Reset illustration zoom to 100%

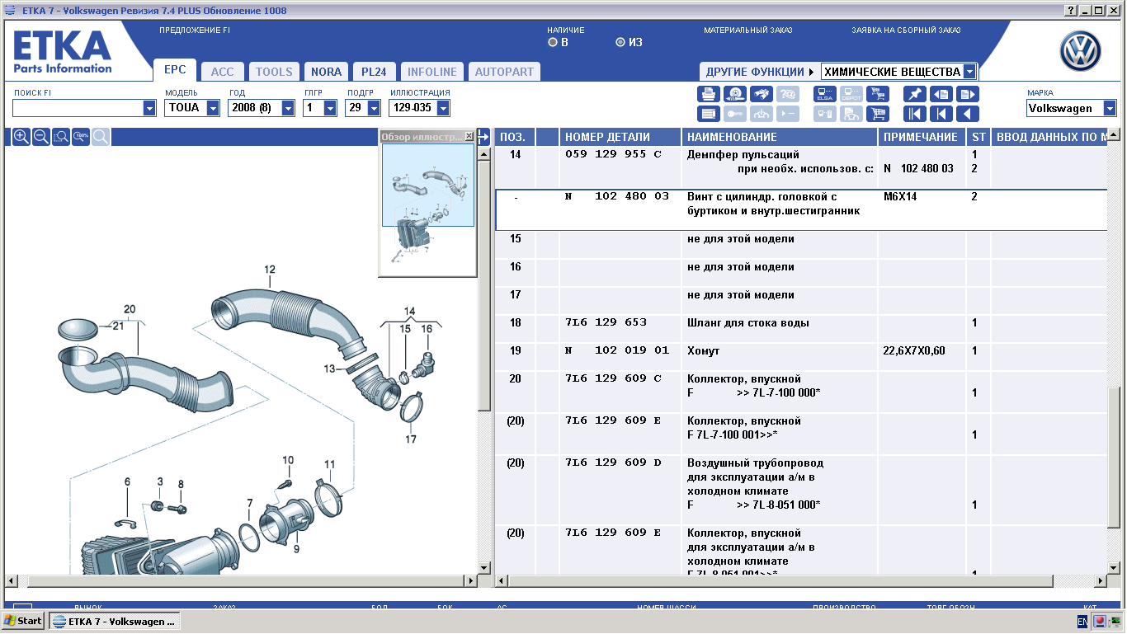(x=81, y=137)
